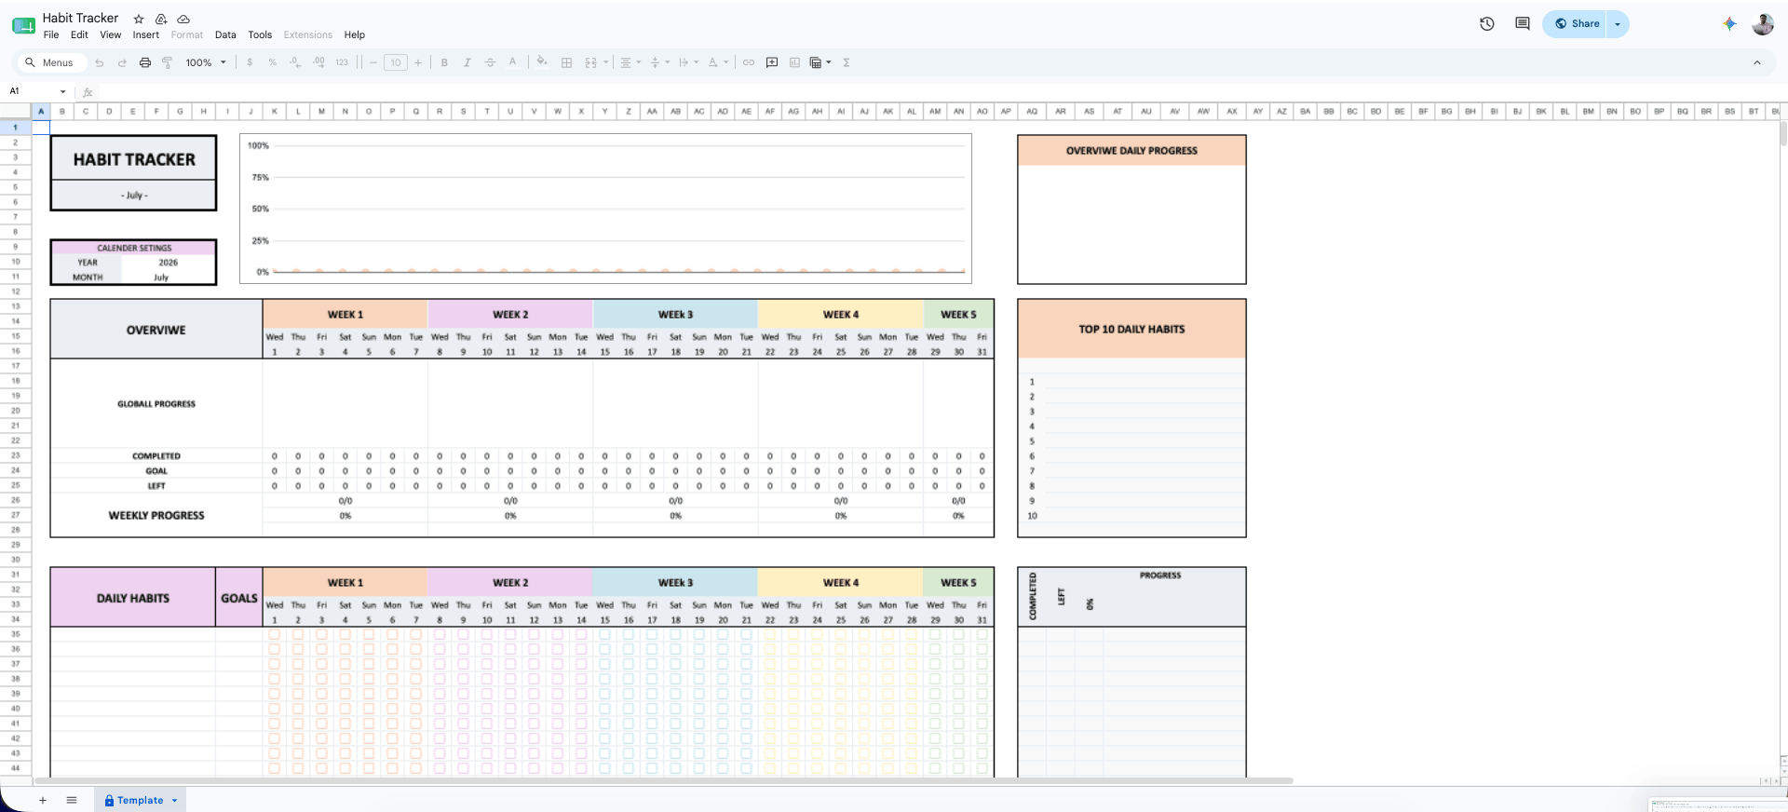
Task: Tick row 41 checkbox for day 12
Action: pyautogui.click(x=534, y=724)
